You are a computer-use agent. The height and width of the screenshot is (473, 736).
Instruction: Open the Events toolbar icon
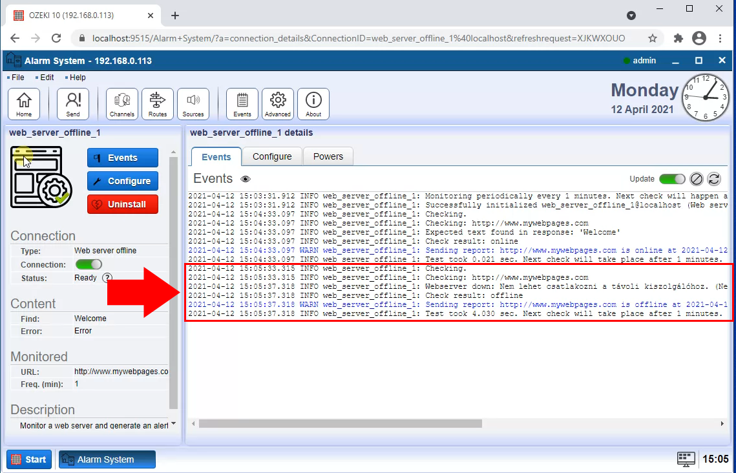coord(242,103)
